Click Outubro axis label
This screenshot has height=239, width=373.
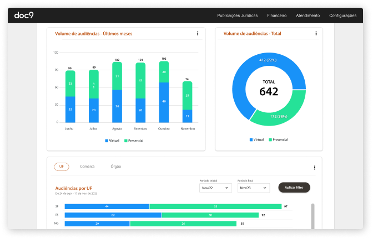coord(164,129)
